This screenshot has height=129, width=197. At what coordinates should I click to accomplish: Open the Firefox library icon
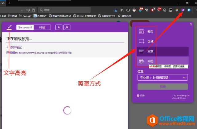pyautogui.click(x=122, y=10)
